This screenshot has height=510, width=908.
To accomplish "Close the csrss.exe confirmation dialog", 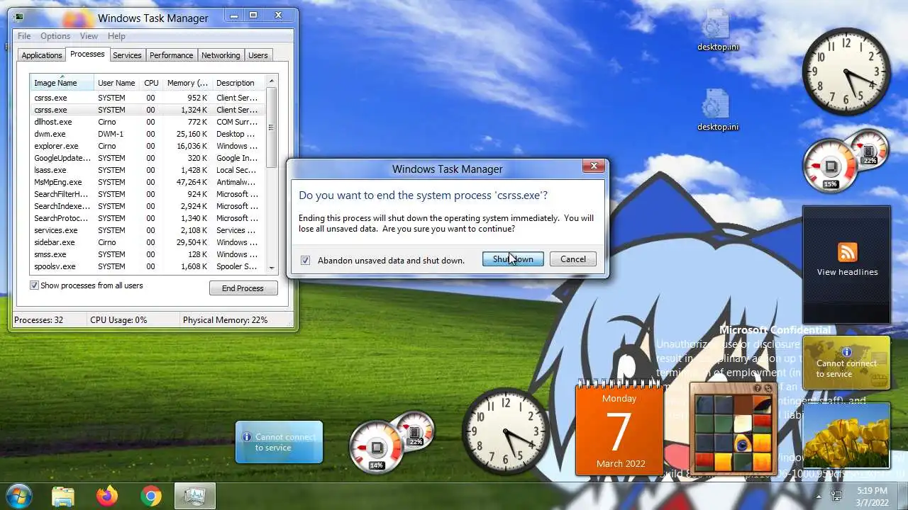I will 593,166.
